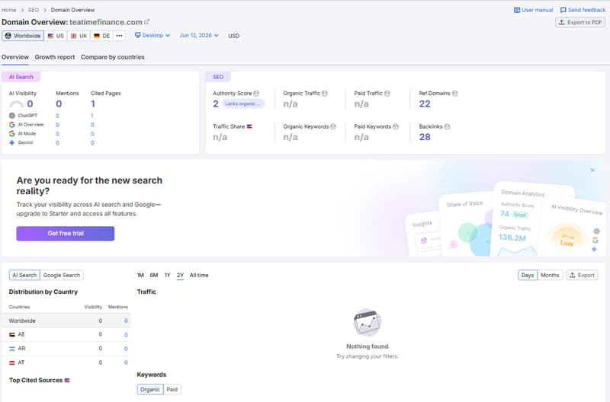This screenshot has width=610, height=402.
Task: Switch to Google Search toggle
Action: click(62, 275)
